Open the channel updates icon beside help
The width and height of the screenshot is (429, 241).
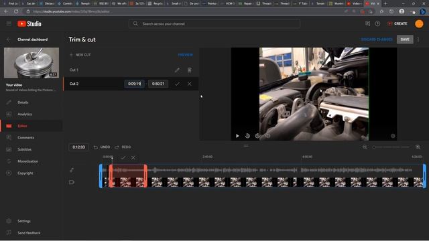coord(367,24)
